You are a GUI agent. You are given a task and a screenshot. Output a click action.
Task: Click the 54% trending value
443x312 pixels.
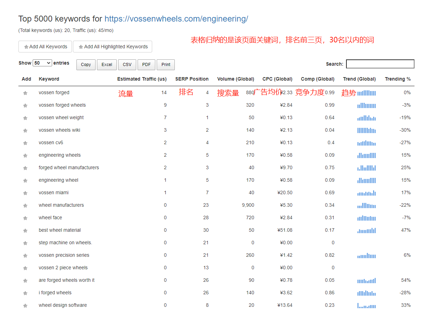[406, 280]
